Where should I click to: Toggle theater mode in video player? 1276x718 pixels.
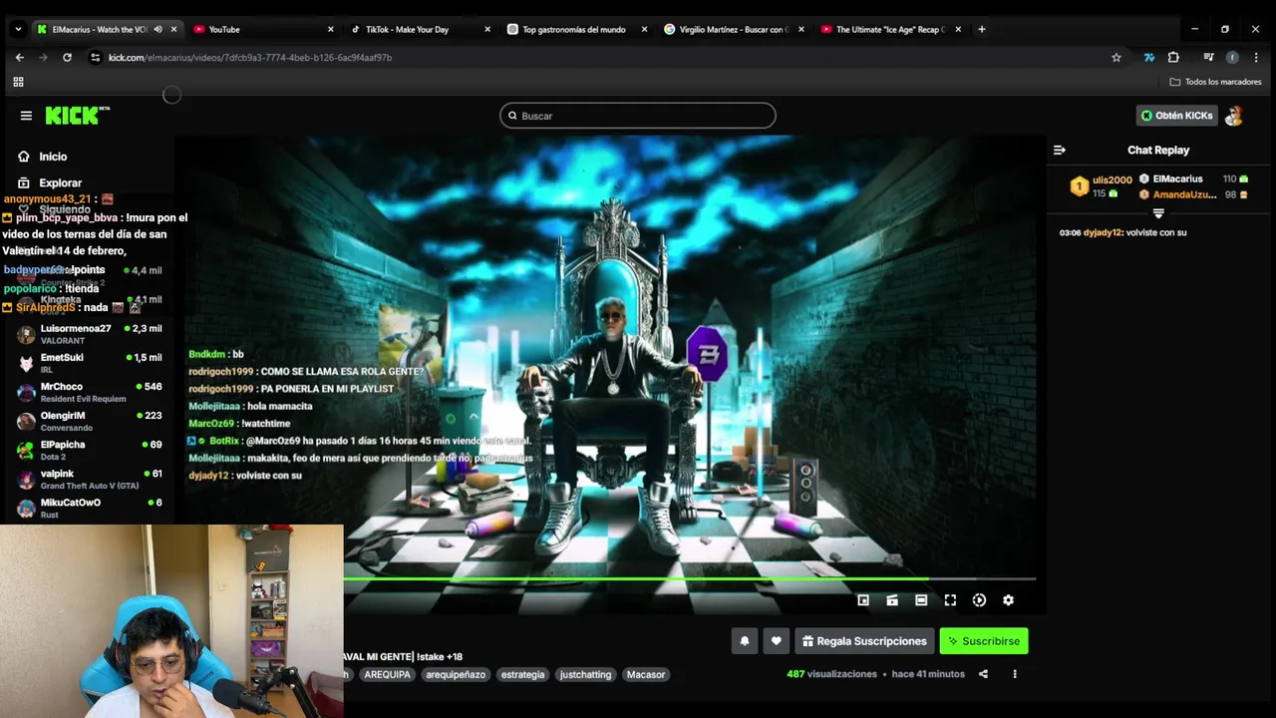pyautogui.click(x=921, y=600)
